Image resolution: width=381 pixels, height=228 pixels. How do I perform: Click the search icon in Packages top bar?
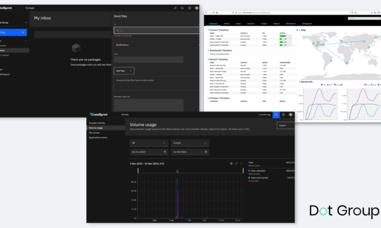tap(182, 8)
